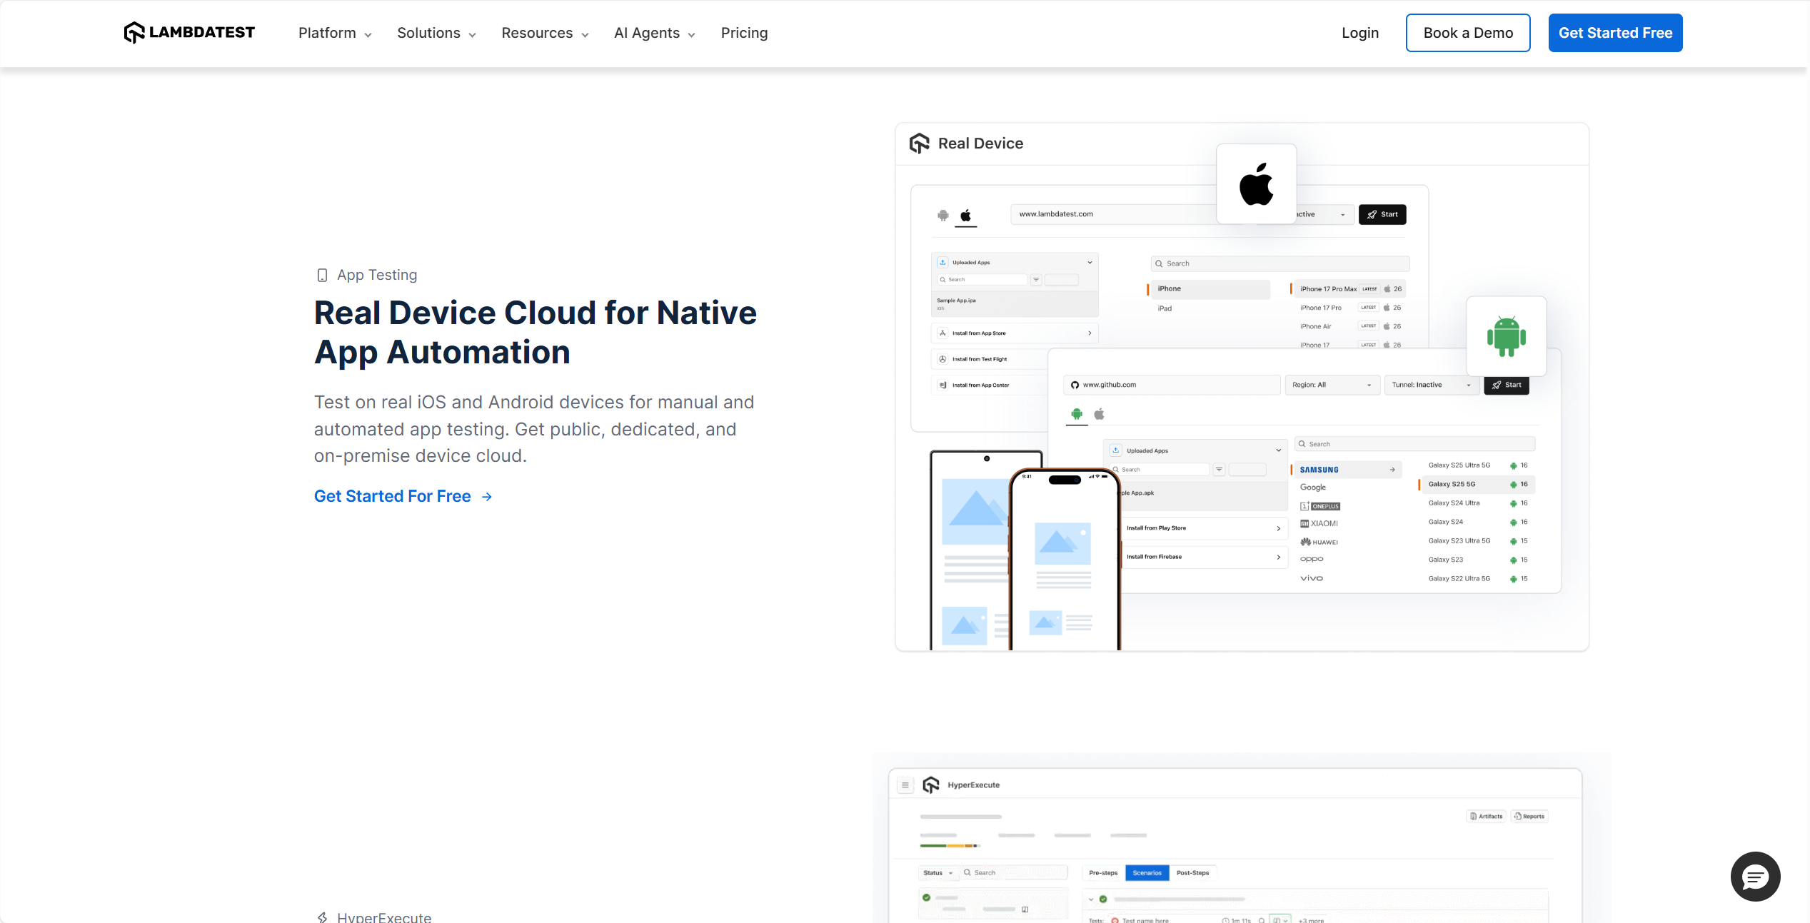Select the Pre-steps tab

point(1102,872)
